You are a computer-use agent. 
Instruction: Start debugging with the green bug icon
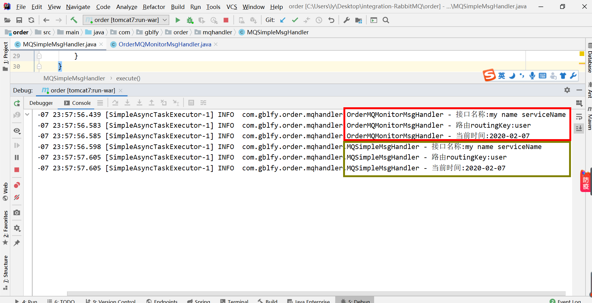[190, 20]
